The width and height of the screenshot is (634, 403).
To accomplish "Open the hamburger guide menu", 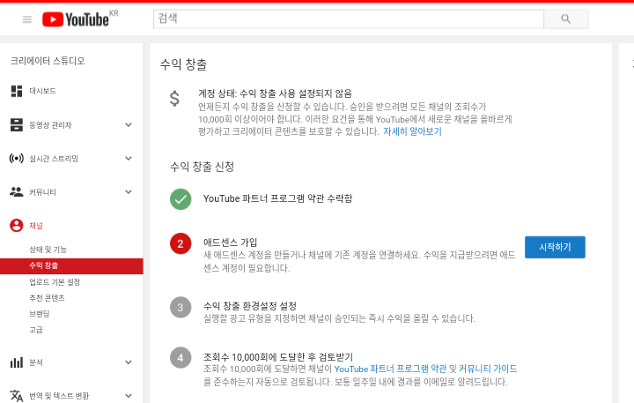I will click(27, 19).
